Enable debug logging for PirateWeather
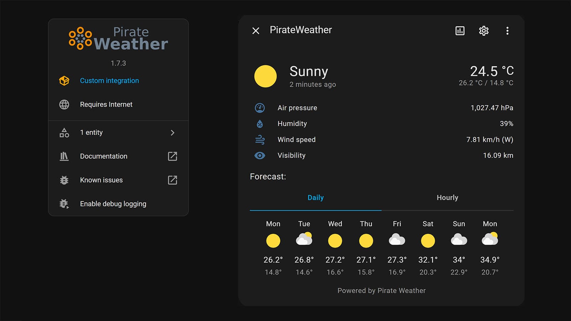 pyautogui.click(x=113, y=204)
